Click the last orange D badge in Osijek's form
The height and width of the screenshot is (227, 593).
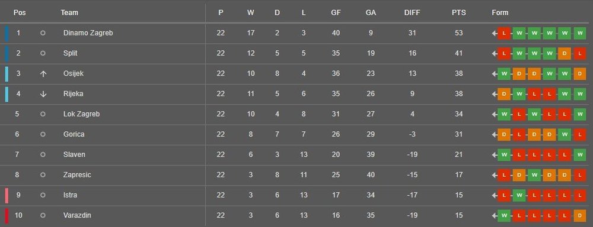coord(579,73)
